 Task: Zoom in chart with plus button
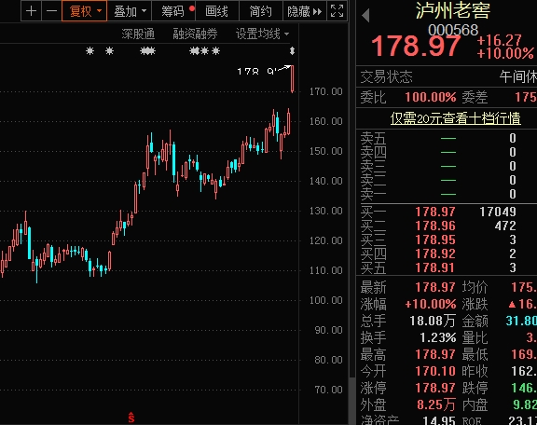(x=31, y=11)
